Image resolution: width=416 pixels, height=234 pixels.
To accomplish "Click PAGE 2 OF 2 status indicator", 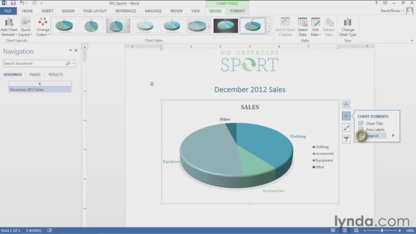I will (x=10, y=230).
